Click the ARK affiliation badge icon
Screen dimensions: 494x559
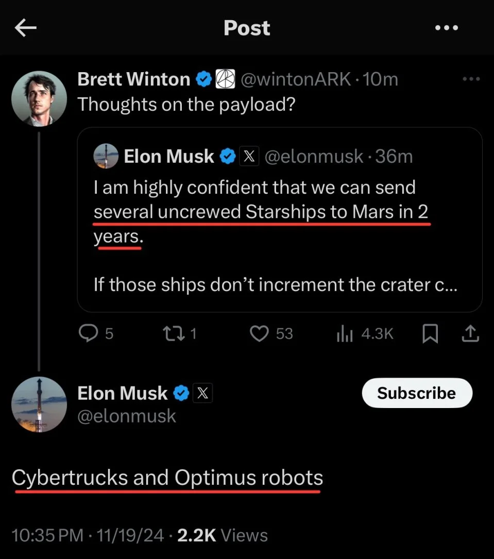(x=225, y=79)
